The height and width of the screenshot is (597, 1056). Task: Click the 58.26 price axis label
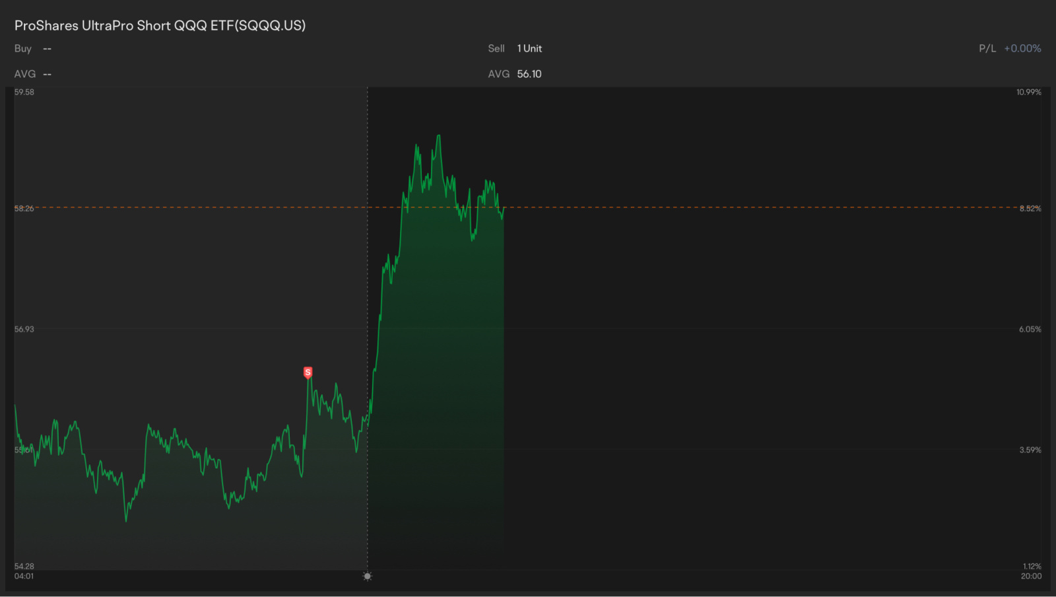coord(24,208)
